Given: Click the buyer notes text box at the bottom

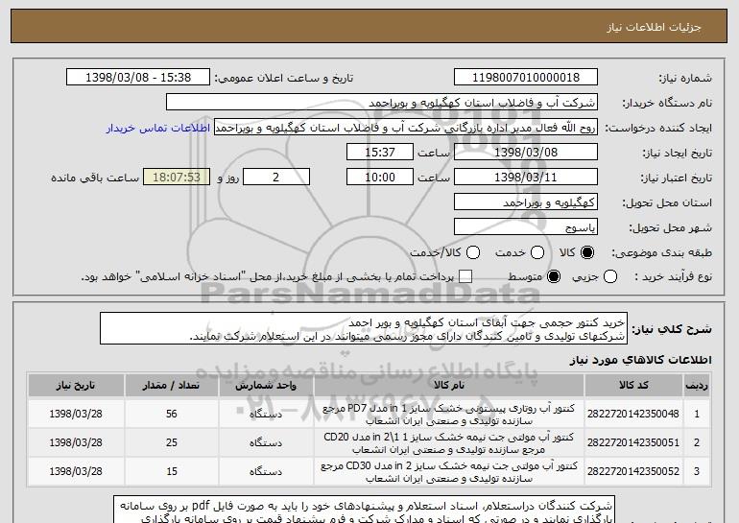Looking at the screenshot, I should coord(364,510).
